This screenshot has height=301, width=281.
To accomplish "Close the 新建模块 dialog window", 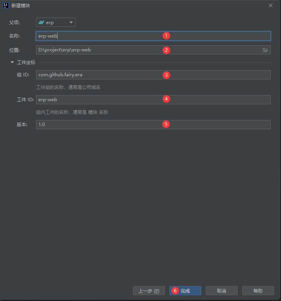I will pyautogui.click(x=271, y=5).
